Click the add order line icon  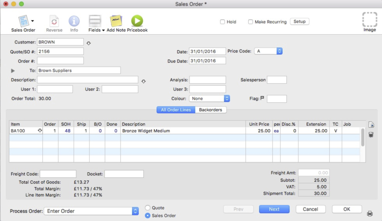pos(371,124)
